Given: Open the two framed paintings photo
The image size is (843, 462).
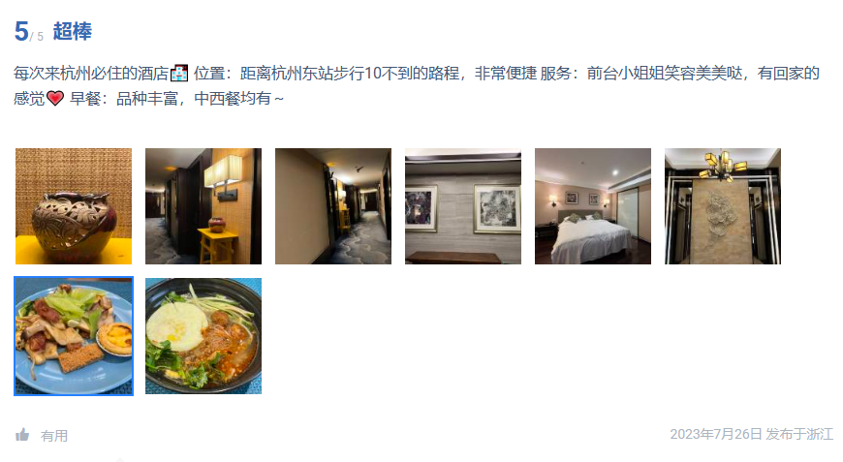Looking at the screenshot, I should pos(463,206).
